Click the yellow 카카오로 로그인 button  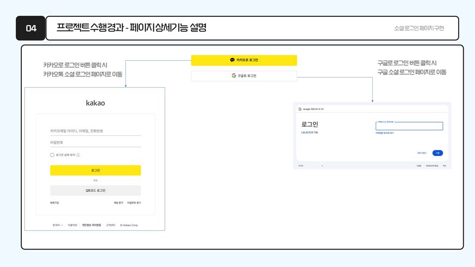(x=244, y=60)
